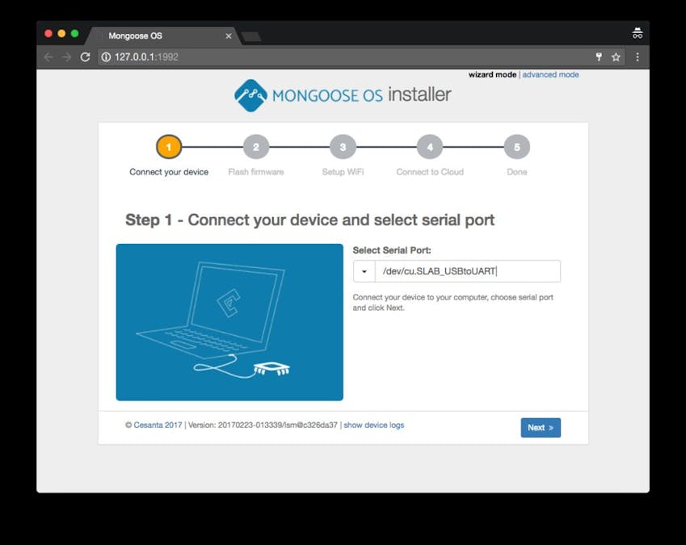Open Chrome's three-dot menu
Image resolution: width=686 pixels, height=545 pixels.
(x=638, y=57)
